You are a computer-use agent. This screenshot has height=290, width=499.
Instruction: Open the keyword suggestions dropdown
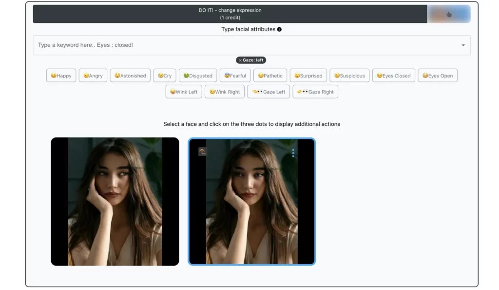pyautogui.click(x=463, y=45)
